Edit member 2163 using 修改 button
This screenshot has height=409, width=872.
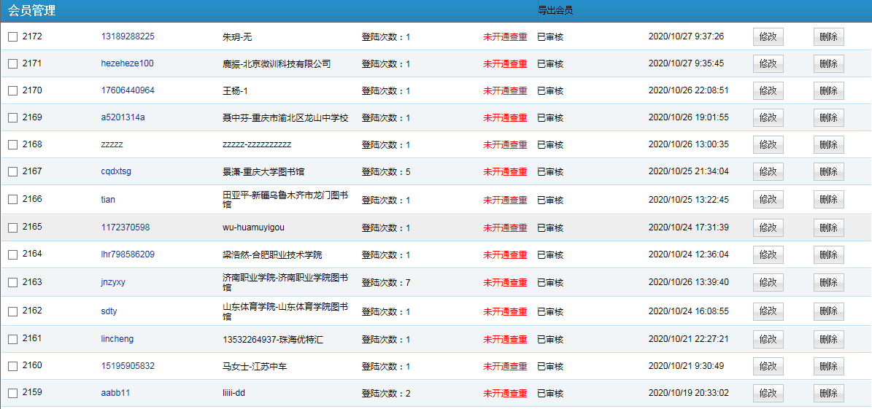coord(768,282)
